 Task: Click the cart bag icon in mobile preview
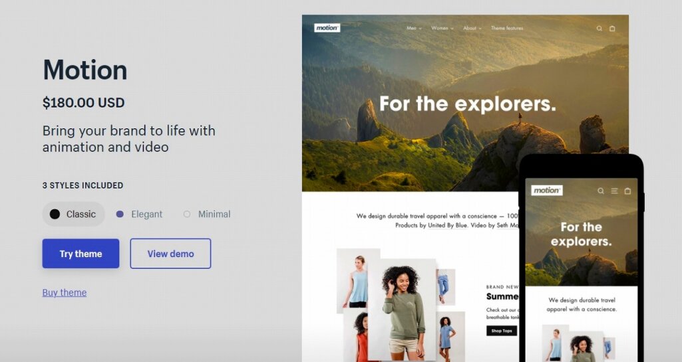[627, 191]
